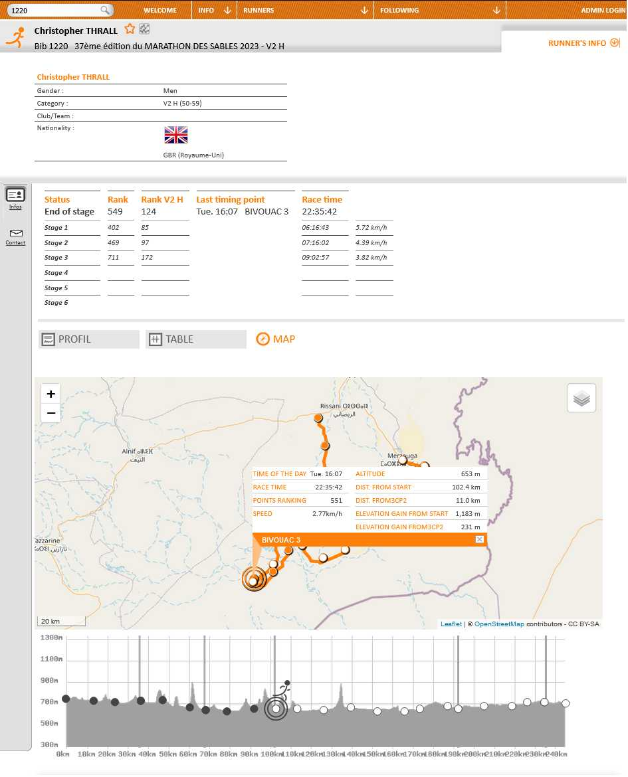Open the map layers control

[581, 398]
